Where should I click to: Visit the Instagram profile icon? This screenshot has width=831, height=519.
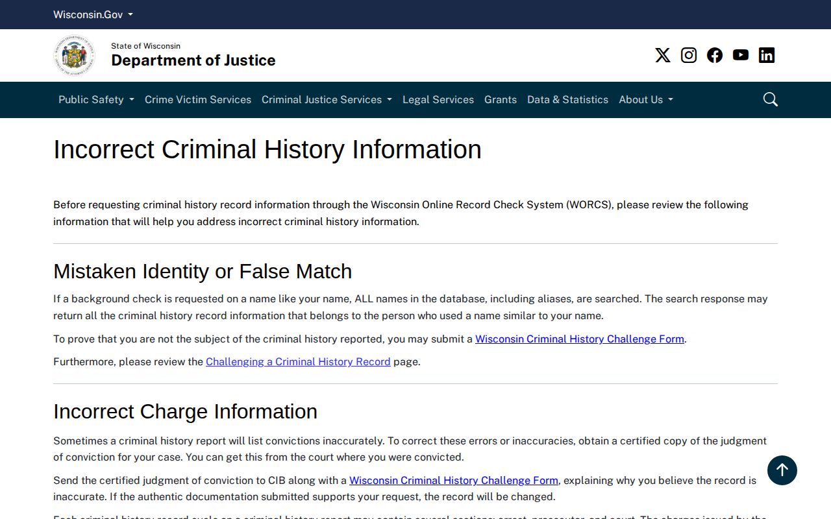pos(689,55)
